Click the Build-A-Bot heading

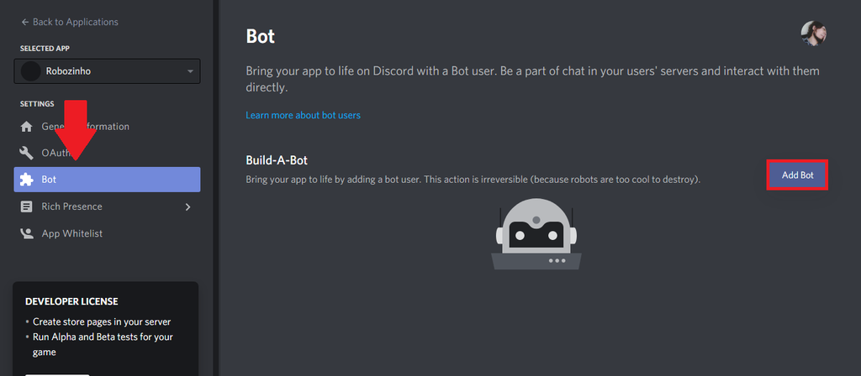(277, 160)
